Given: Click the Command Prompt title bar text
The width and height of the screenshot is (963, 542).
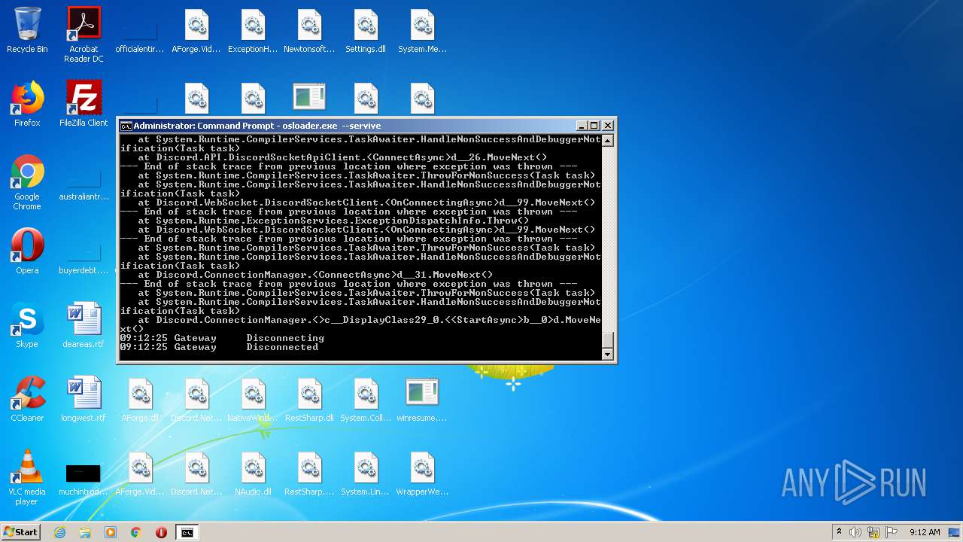Looking at the screenshot, I should tap(257, 126).
